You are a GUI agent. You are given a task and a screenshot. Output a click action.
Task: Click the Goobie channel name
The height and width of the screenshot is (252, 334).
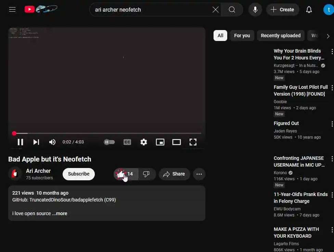[x=280, y=101]
